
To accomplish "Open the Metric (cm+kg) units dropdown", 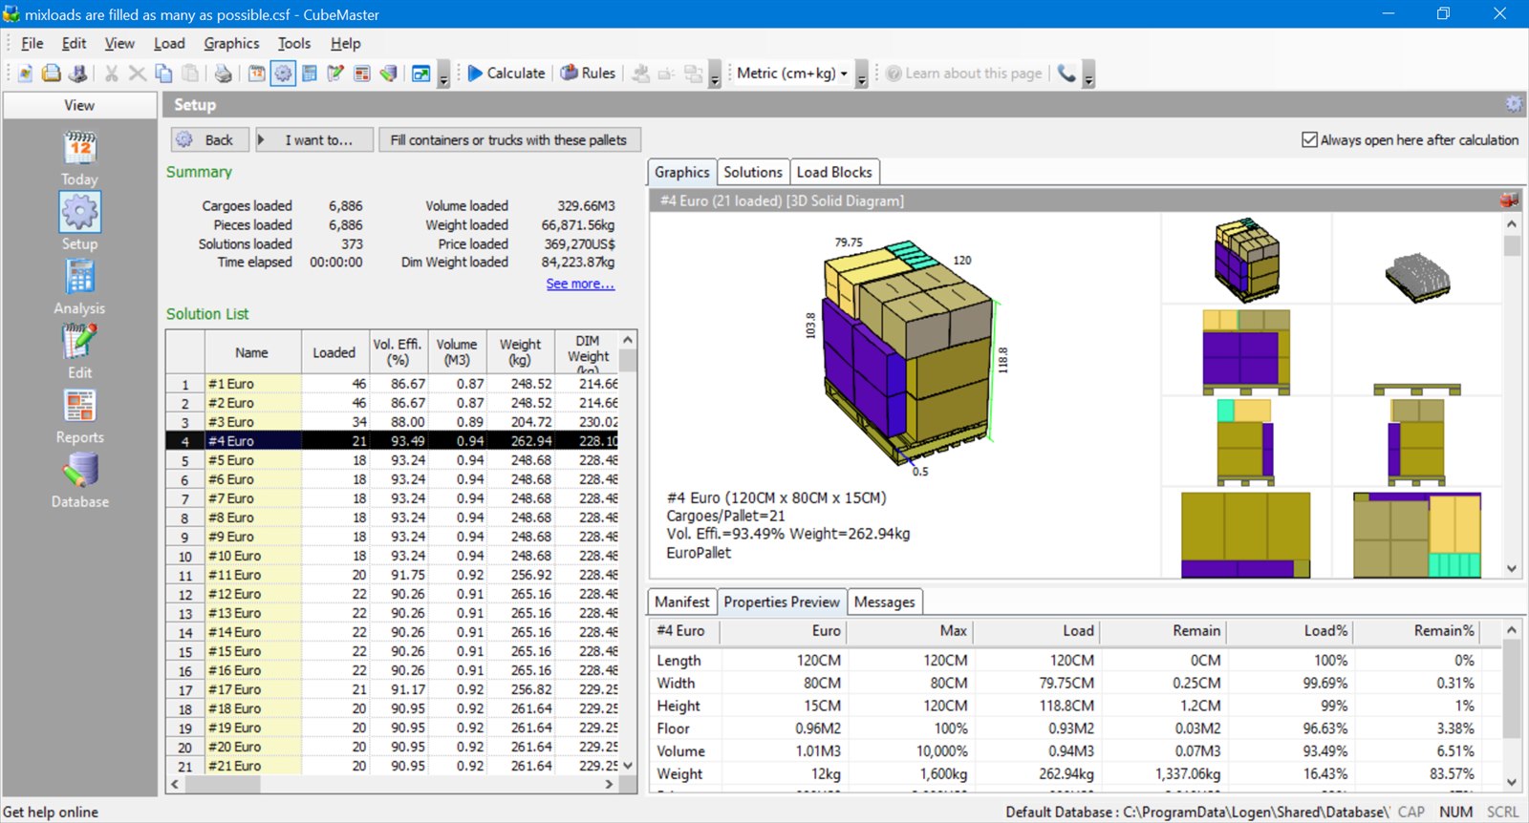I will (792, 74).
